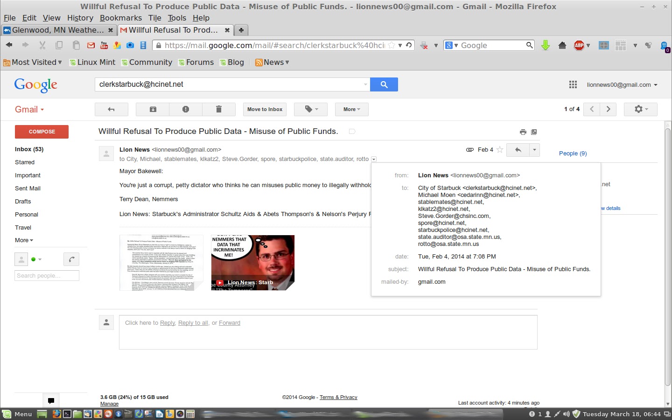
Task: Expand the More labels list in sidebar
Action: click(24, 240)
